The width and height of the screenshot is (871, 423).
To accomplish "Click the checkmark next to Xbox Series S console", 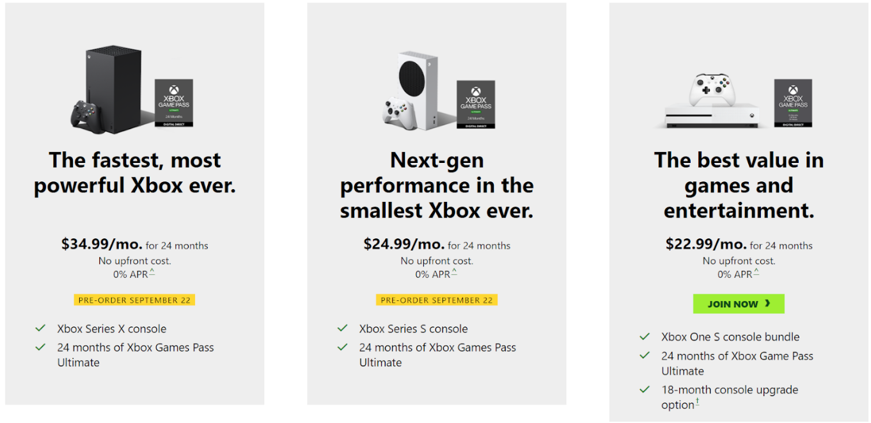I will (x=343, y=328).
